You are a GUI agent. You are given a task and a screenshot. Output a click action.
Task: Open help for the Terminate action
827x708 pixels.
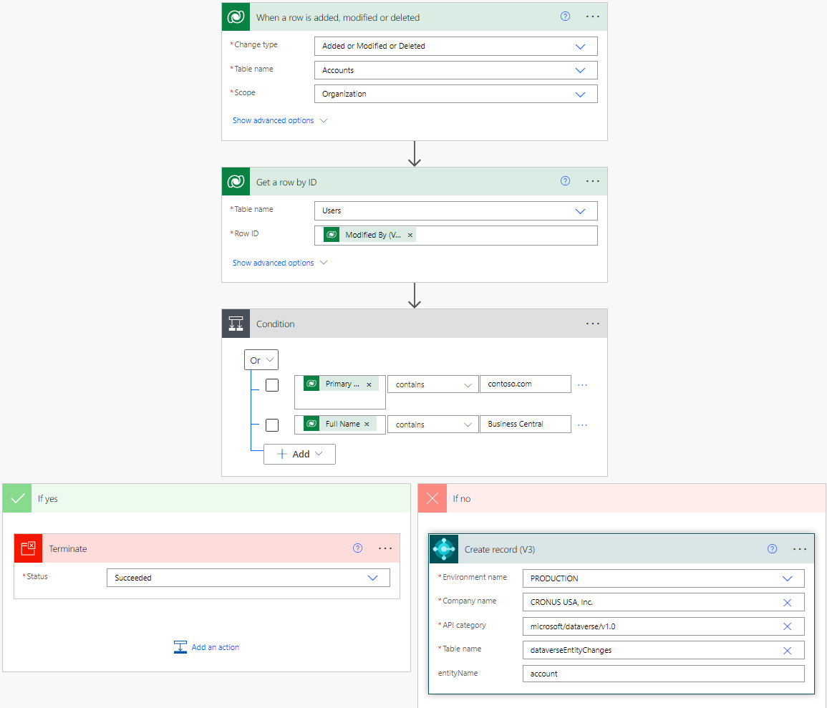coord(357,548)
